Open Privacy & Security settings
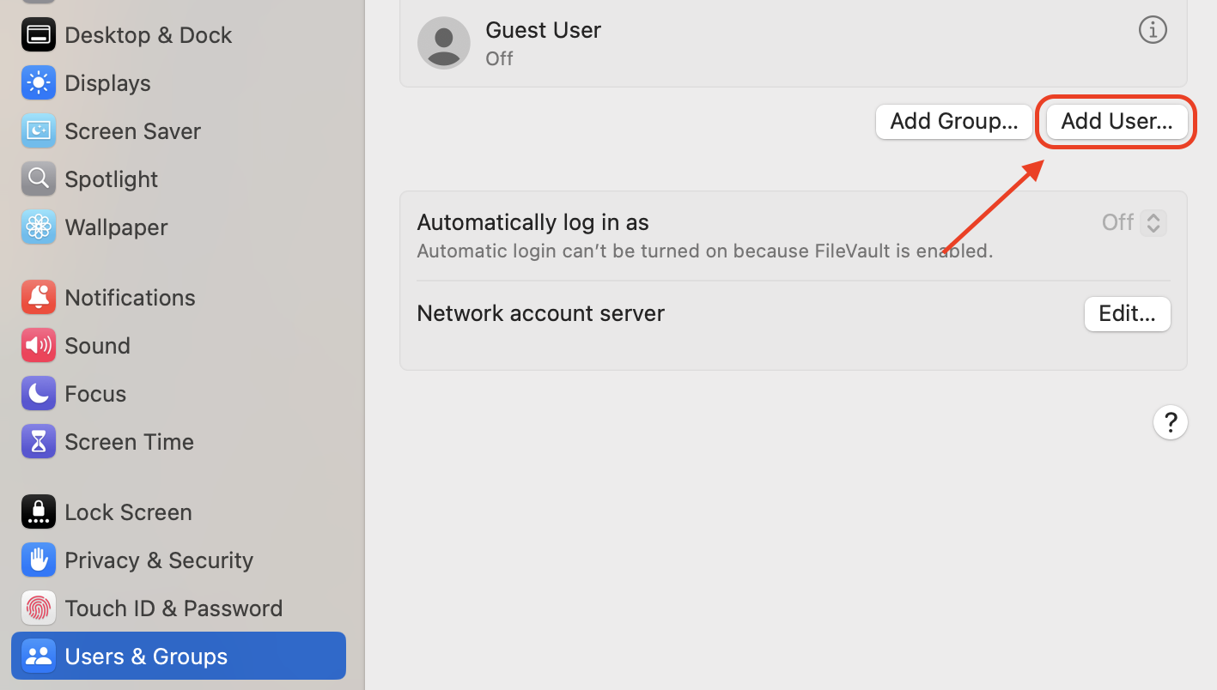The width and height of the screenshot is (1217, 690). [157, 560]
